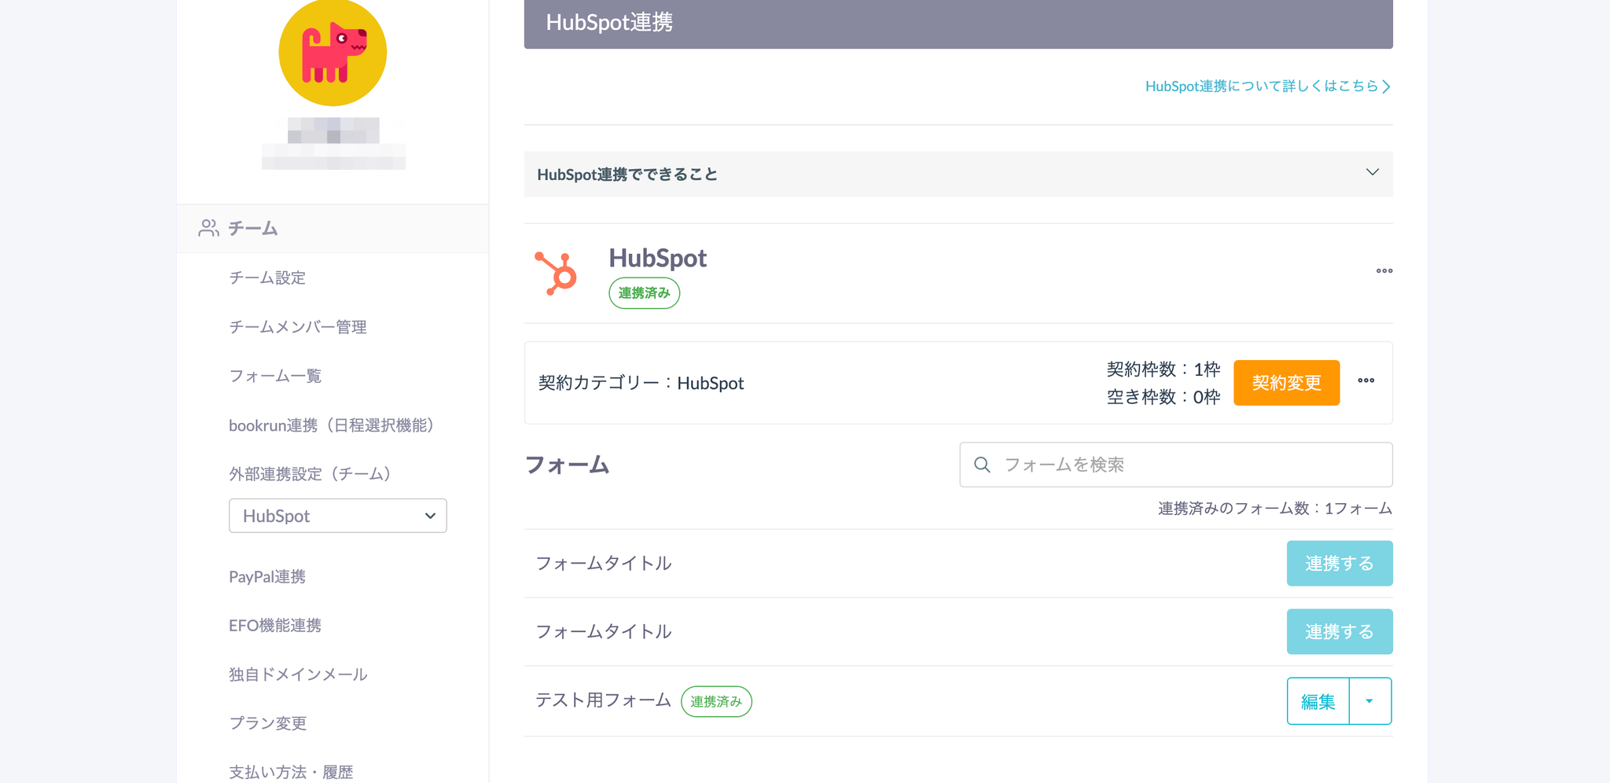Open 支払い方法・履歴 page
This screenshot has height=783, width=1610.
(291, 772)
